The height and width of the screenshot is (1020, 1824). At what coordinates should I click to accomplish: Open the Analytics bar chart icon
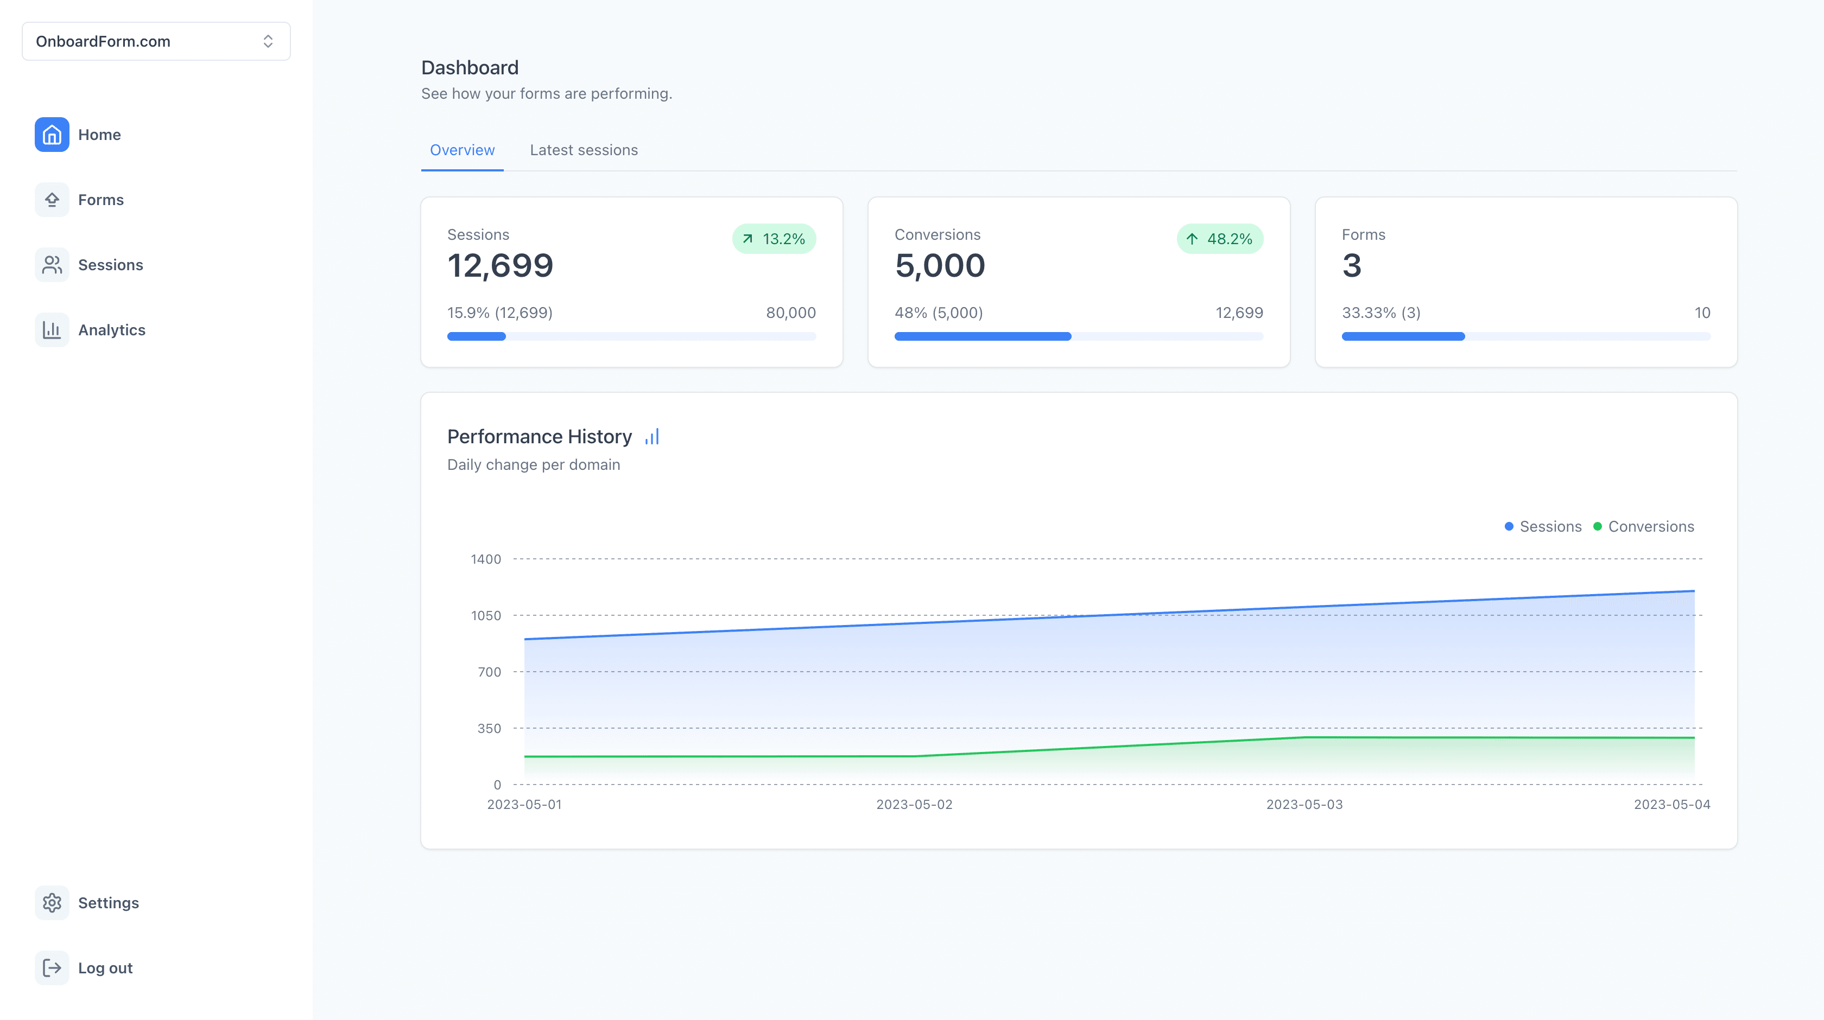pyautogui.click(x=52, y=330)
